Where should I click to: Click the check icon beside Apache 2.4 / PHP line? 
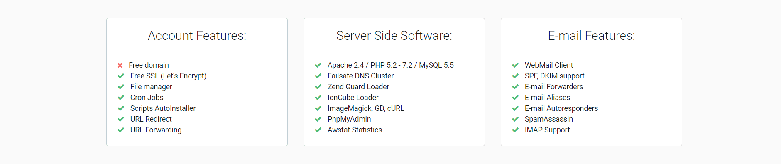[318, 65]
